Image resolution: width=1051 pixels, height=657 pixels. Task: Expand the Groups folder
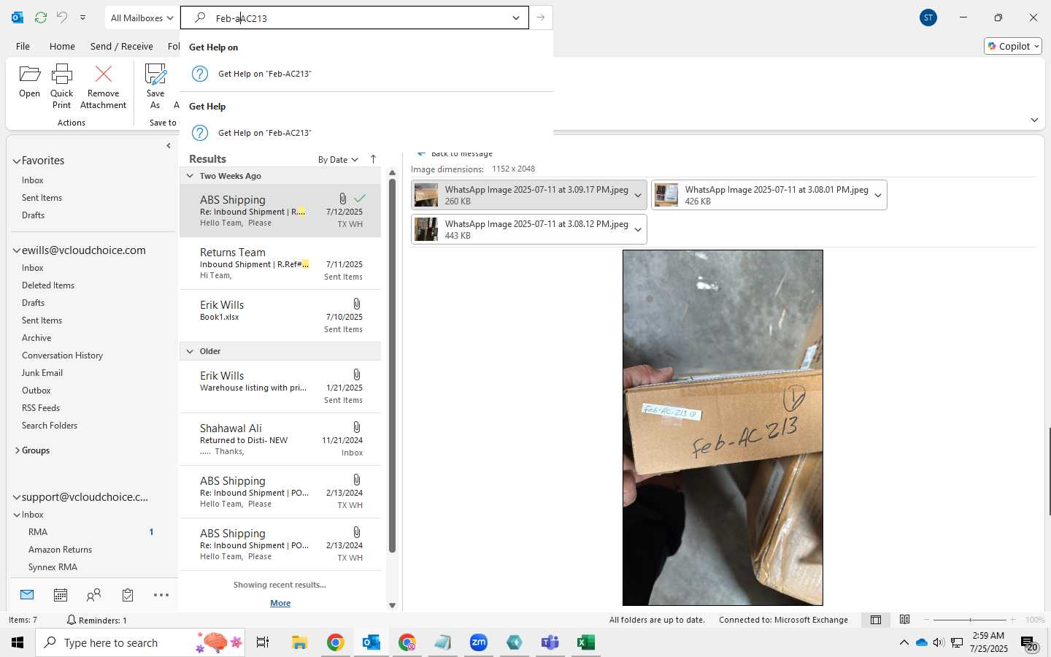(17, 450)
